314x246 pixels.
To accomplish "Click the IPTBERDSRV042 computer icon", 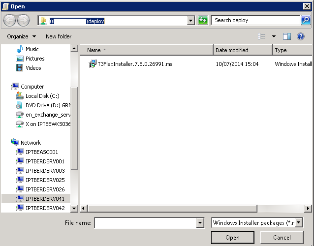I will 20,208.
